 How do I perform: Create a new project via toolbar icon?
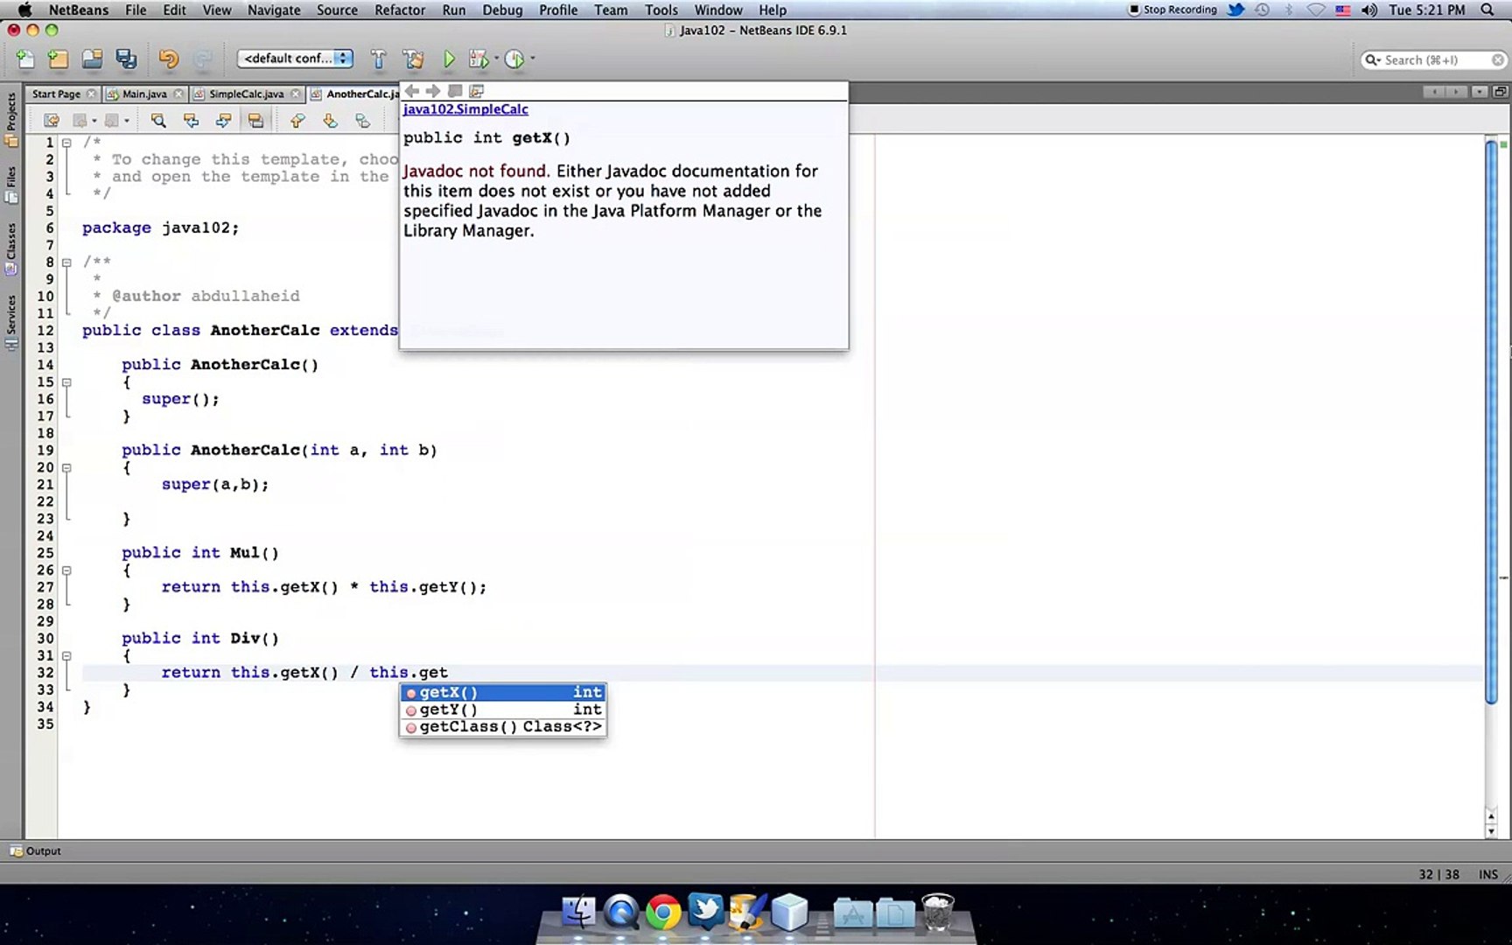[x=58, y=59]
